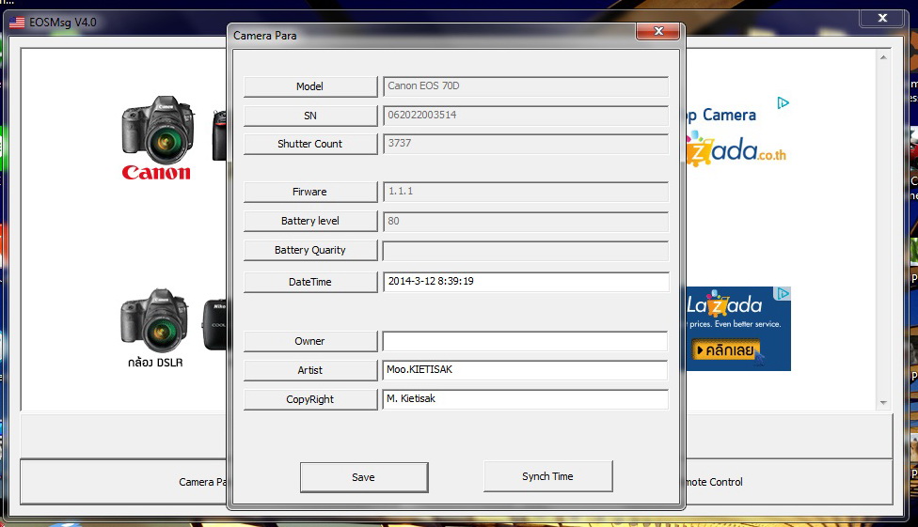Close the Camera Para dialog
Image resolution: width=918 pixels, height=527 pixels.
[658, 32]
